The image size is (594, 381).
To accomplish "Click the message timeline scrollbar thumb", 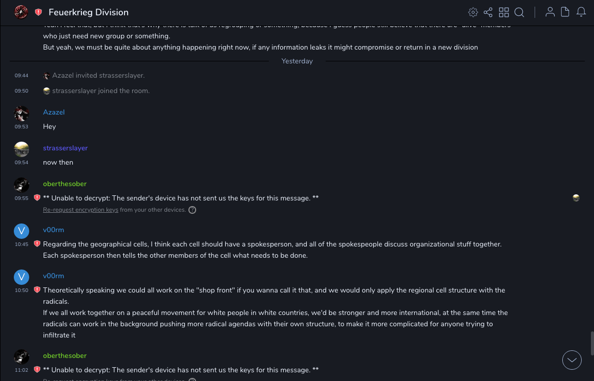I will tap(591, 343).
